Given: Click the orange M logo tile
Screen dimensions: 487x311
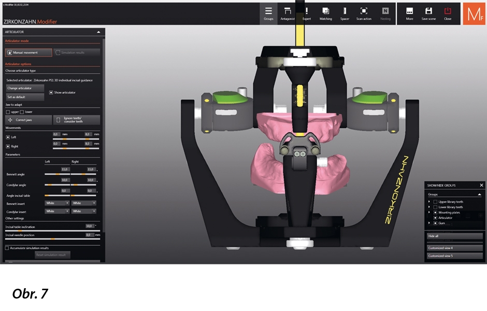Looking at the screenshot, I should (474, 13).
